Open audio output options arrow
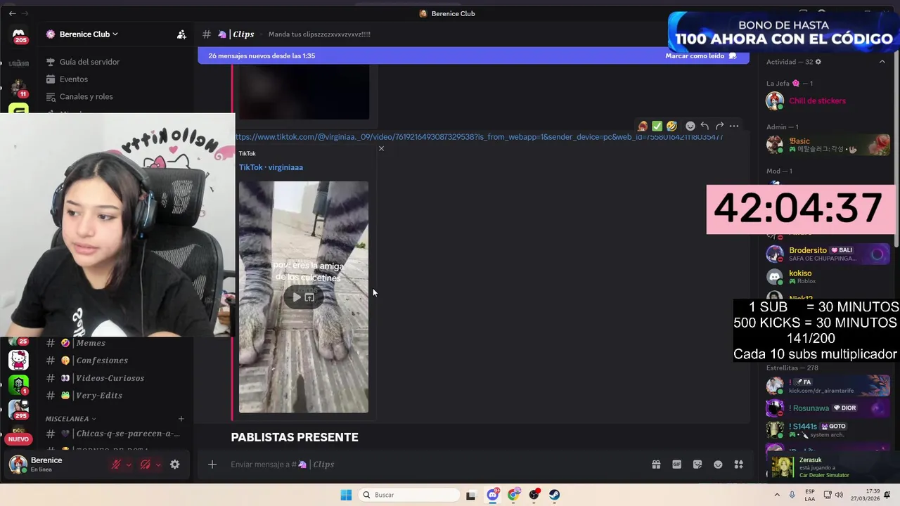This screenshot has width=900, height=506. (x=158, y=465)
